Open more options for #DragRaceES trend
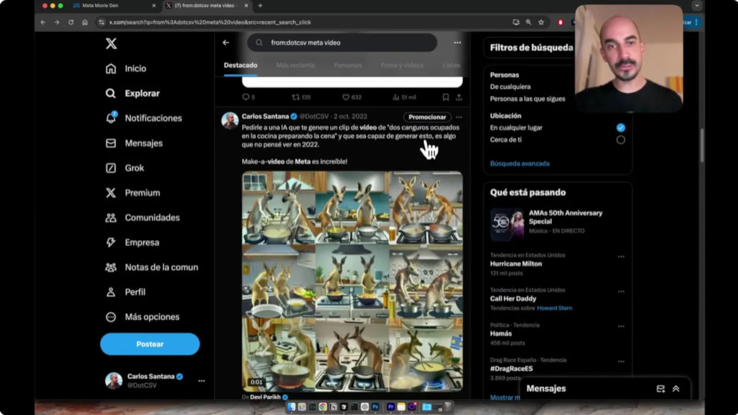 pos(621,361)
